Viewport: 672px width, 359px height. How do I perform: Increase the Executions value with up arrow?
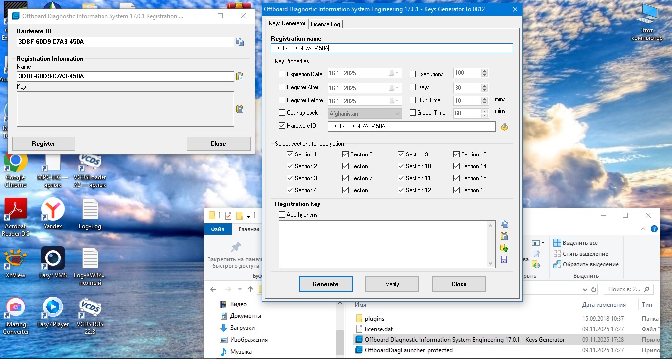(x=484, y=71)
